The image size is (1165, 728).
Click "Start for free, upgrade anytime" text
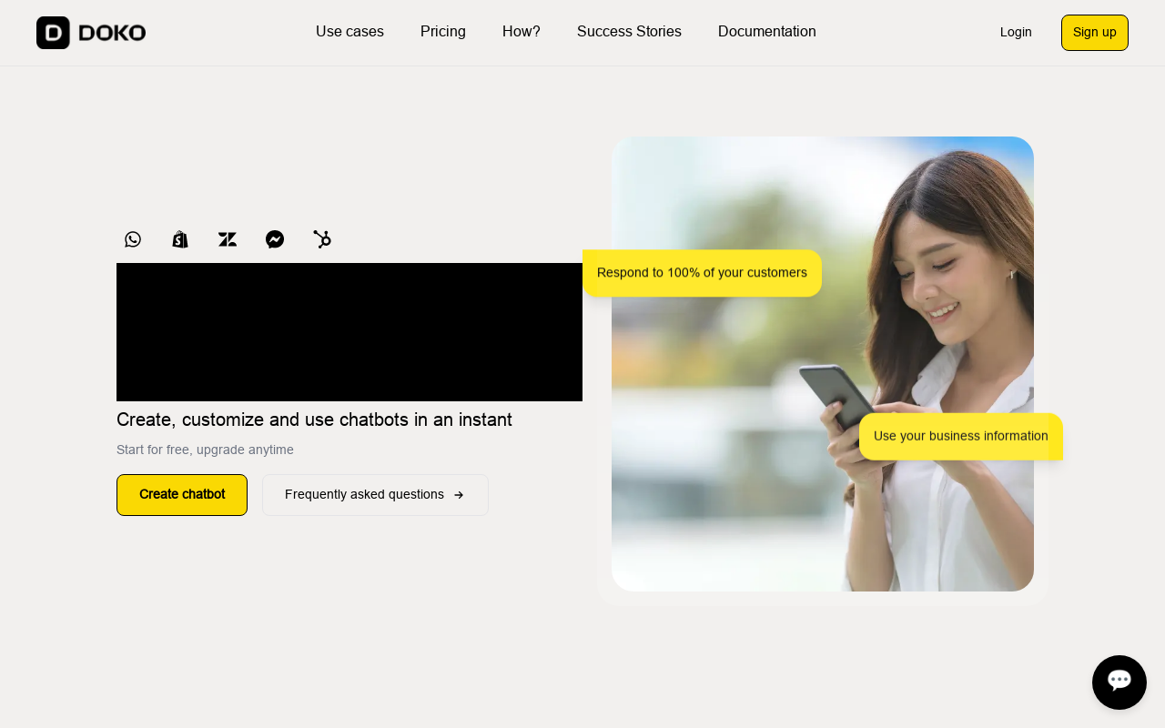click(x=205, y=450)
